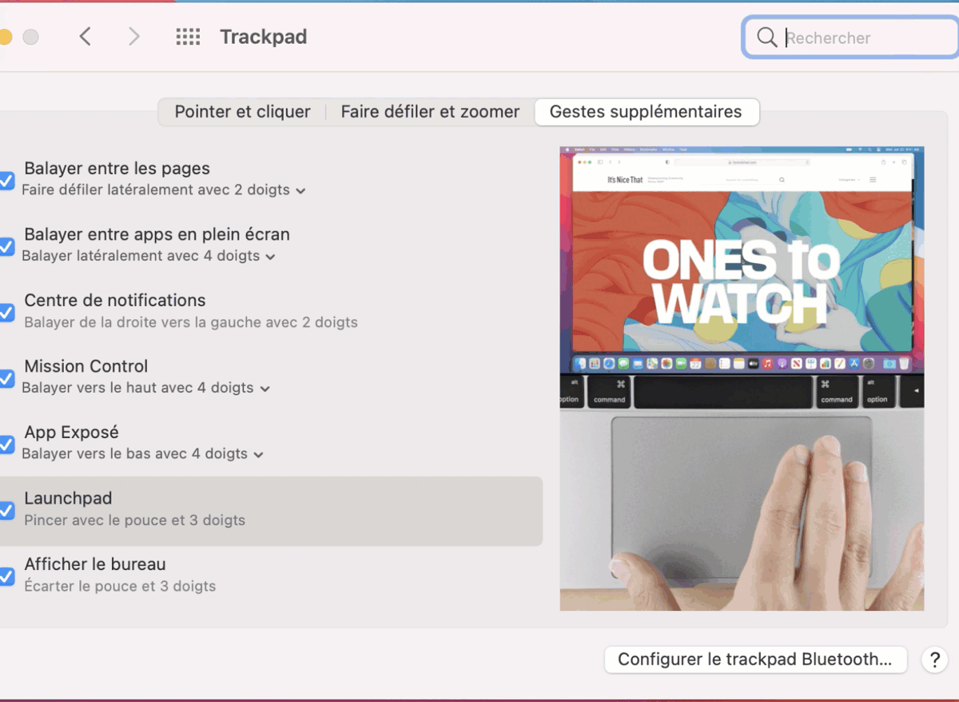Open help with the question mark button
This screenshot has width=959, height=702.
click(x=934, y=660)
